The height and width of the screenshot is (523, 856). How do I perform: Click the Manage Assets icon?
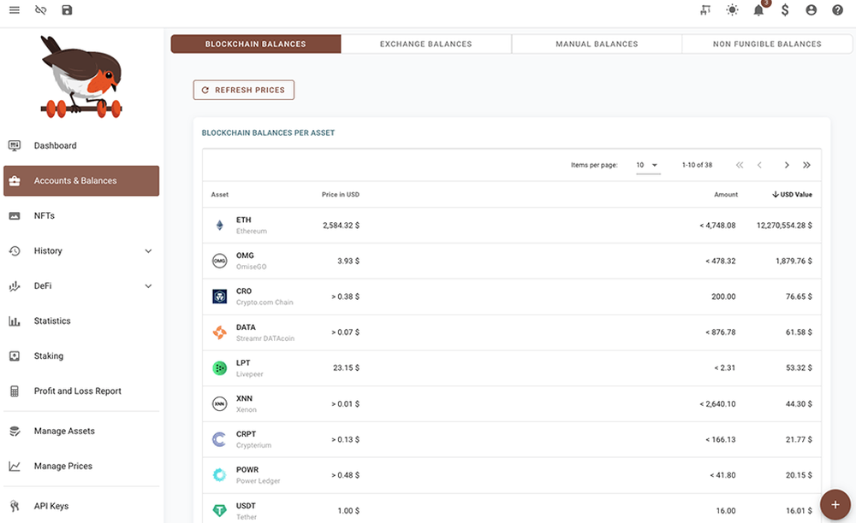pos(15,432)
